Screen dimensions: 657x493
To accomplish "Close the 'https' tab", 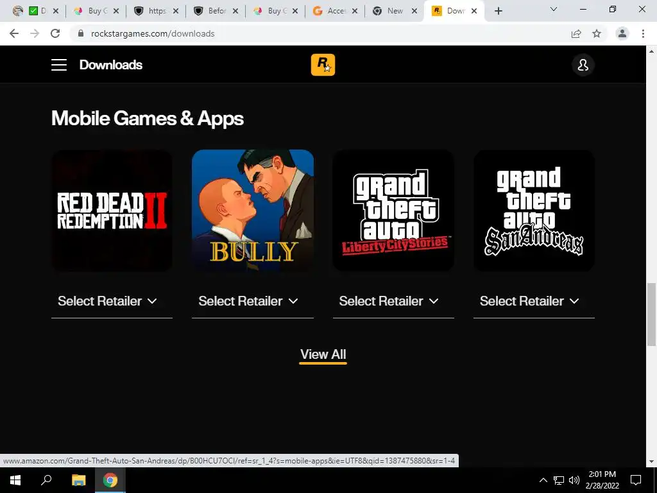I will [176, 11].
